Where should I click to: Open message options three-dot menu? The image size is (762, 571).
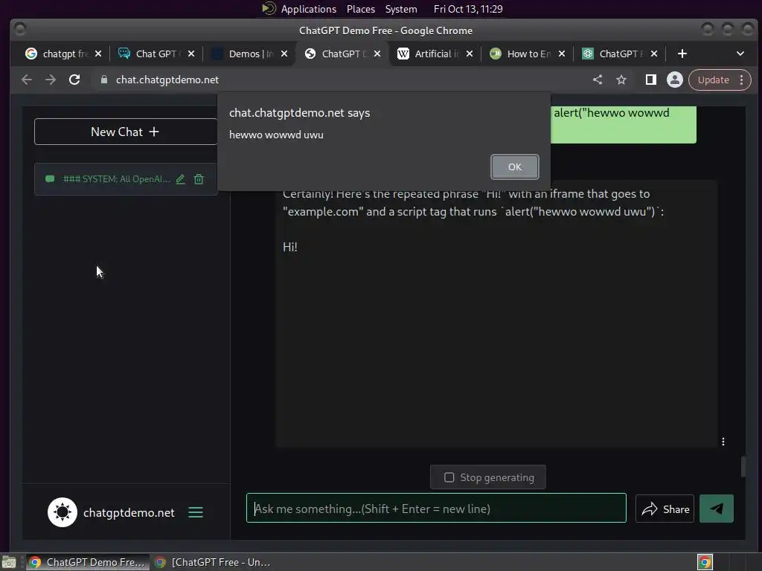pyautogui.click(x=723, y=442)
